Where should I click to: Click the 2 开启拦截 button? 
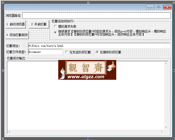[39, 24]
